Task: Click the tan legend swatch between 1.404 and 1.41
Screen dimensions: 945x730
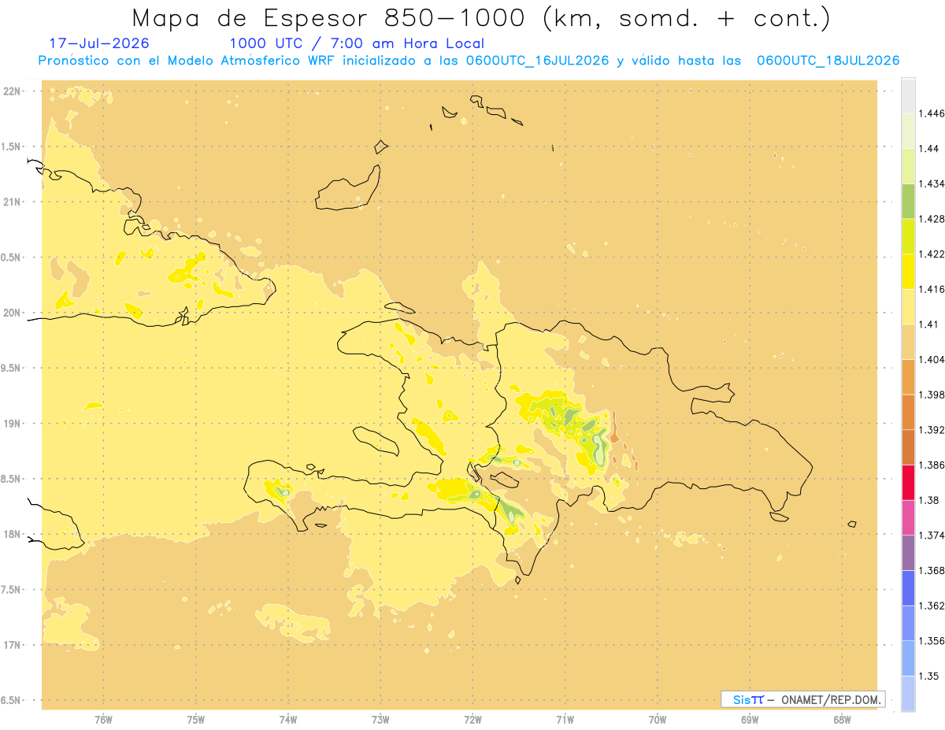Action: coord(908,342)
